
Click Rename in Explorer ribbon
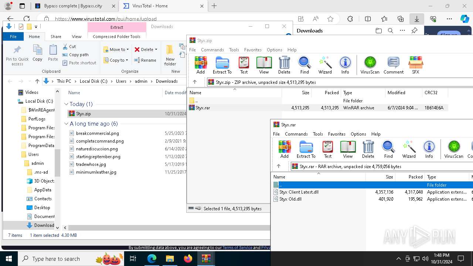click(145, 60)
